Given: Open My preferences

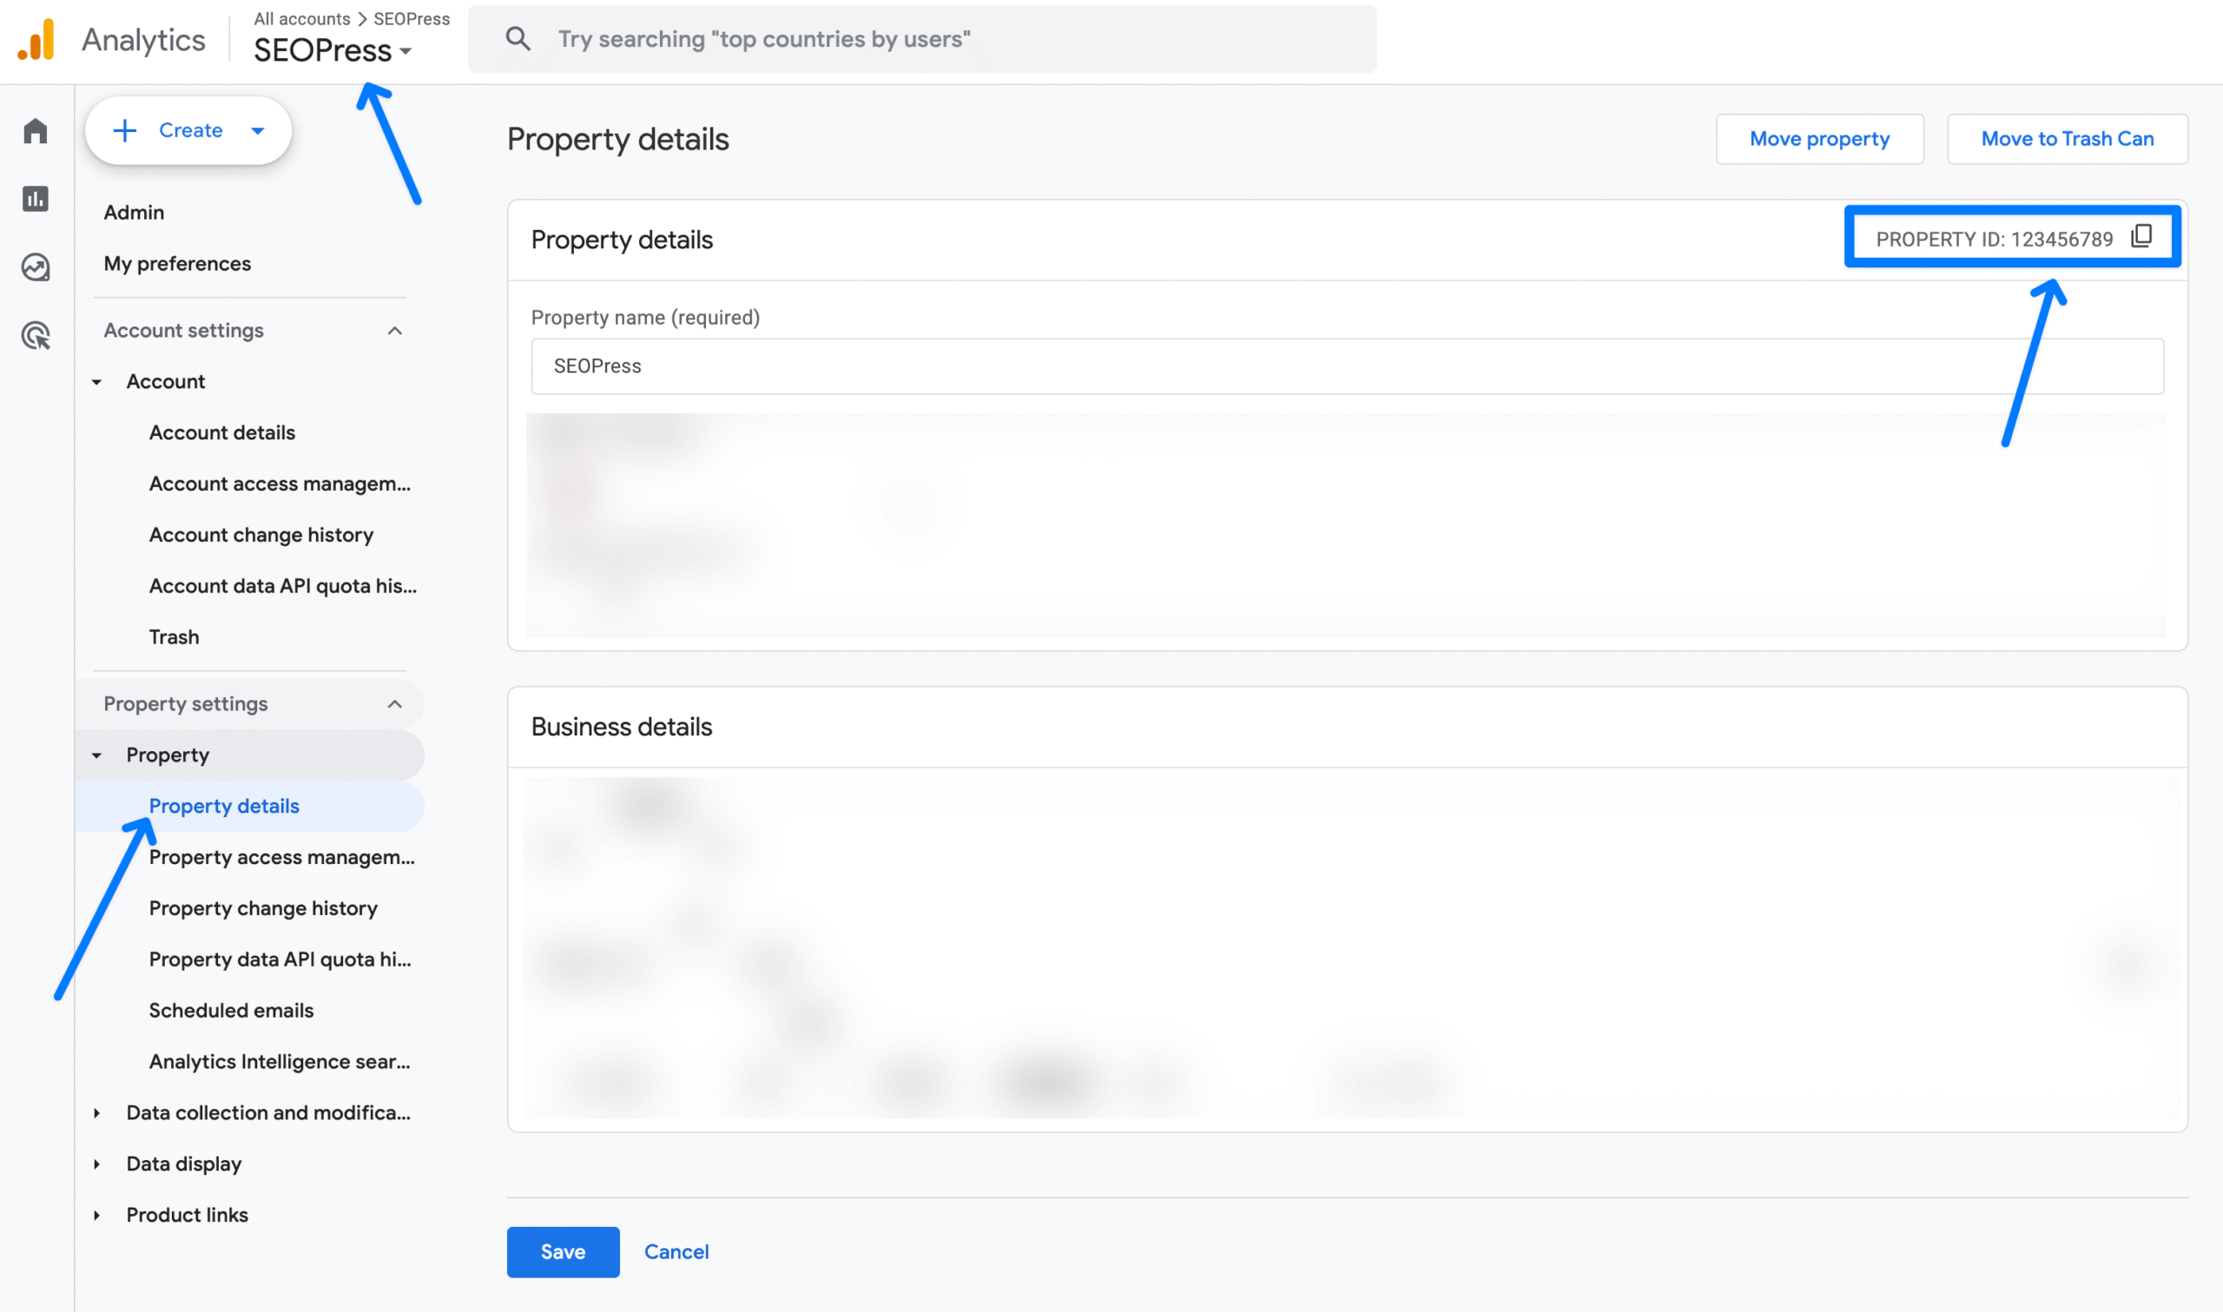Looking at the screenshot, I should (x=178, y=263).
